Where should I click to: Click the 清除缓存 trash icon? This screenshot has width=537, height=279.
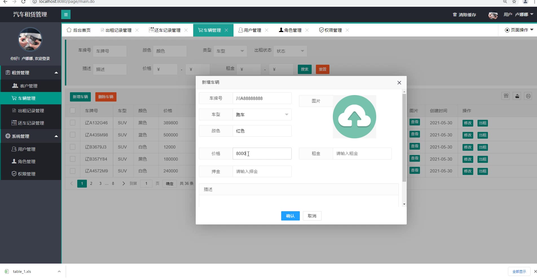pyautogui.click(x=455, y=15)
